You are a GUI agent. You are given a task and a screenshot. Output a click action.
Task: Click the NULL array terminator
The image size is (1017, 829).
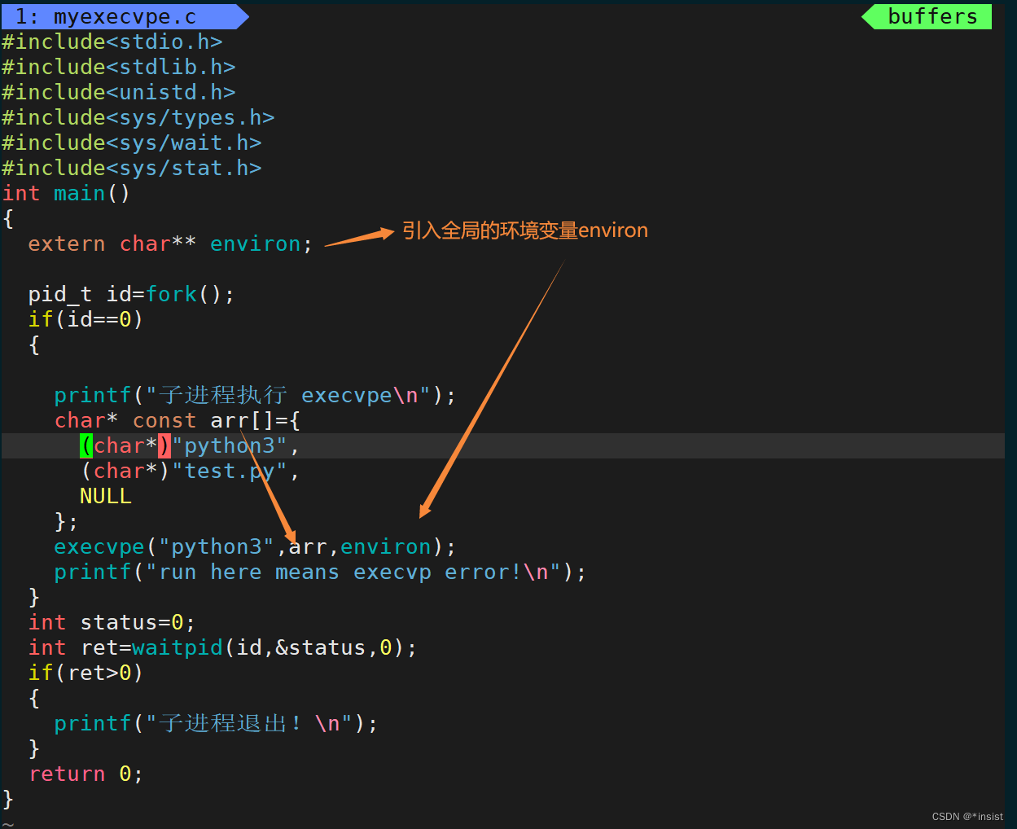(106, 496)
